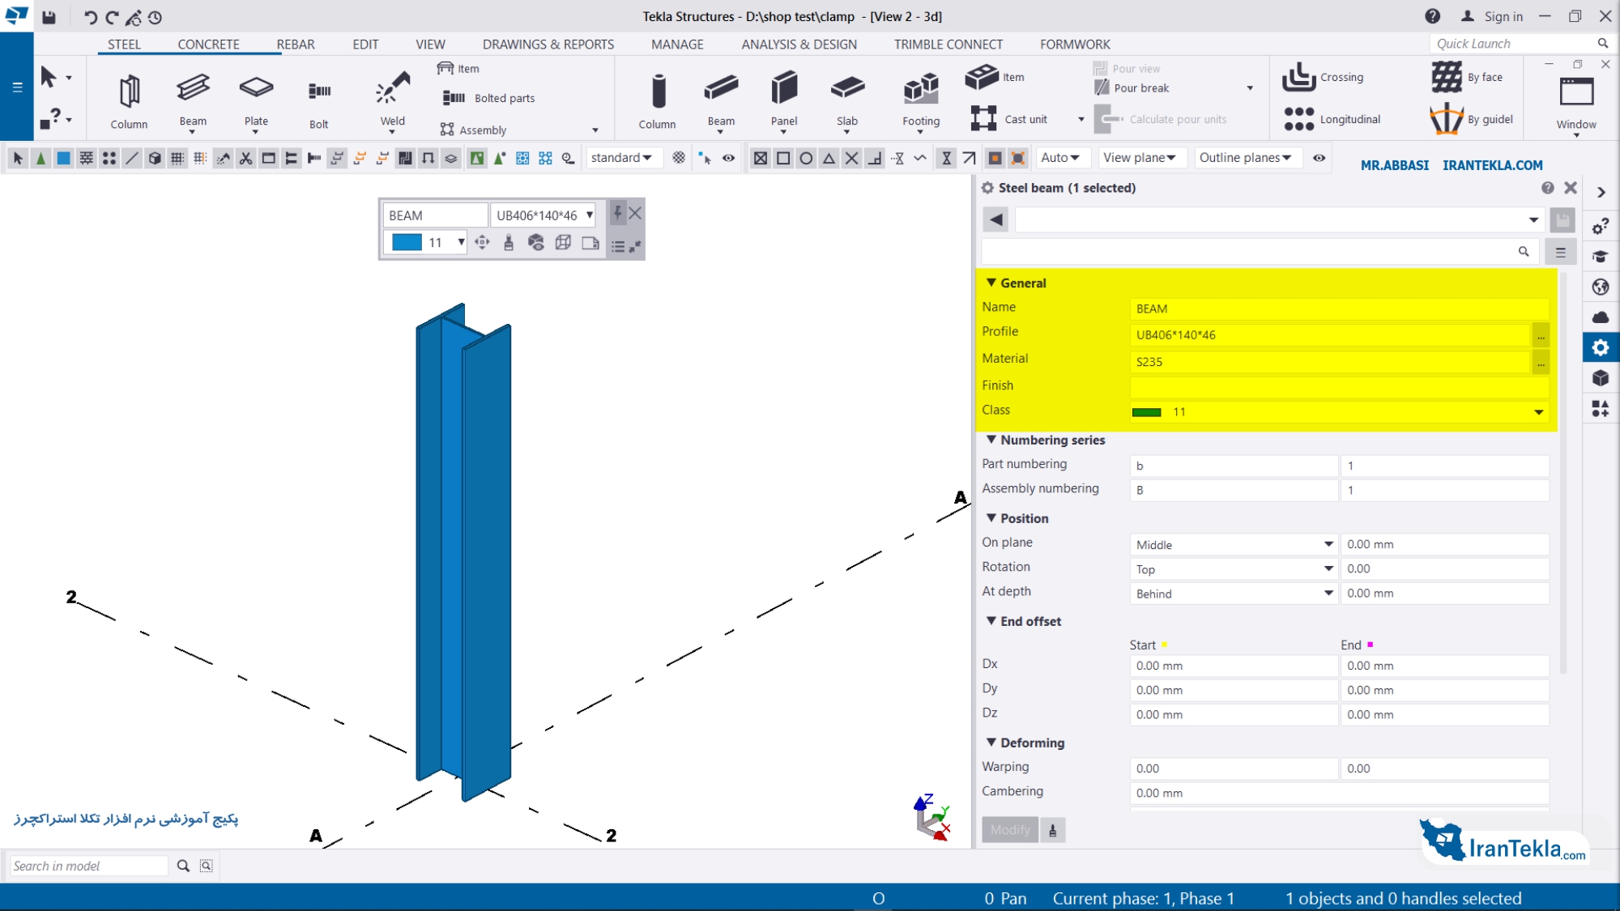Open the Properties gear side icon
The width and height of the screenshot is (1620, 911).
tap(1601, 348)
